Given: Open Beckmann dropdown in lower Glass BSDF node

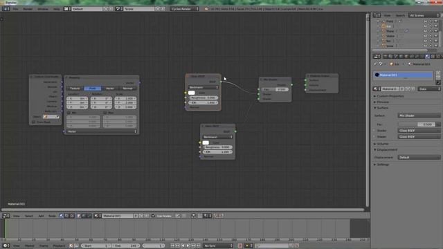Looking at the screenshot, I should click(217, 137).
